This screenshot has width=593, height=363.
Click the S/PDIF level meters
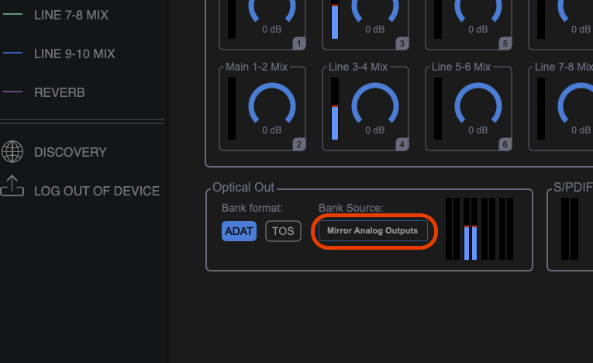tap(570, 229)
